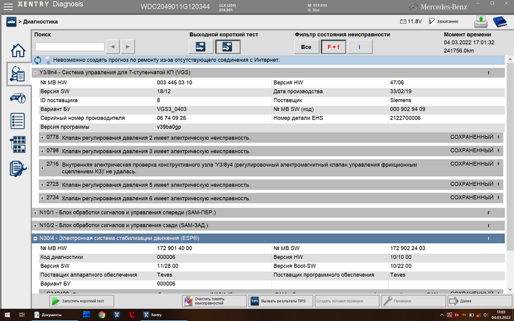This screenshot has height=321, width=514.
Task: Expand fault code 0798
Action: point(42,152)
